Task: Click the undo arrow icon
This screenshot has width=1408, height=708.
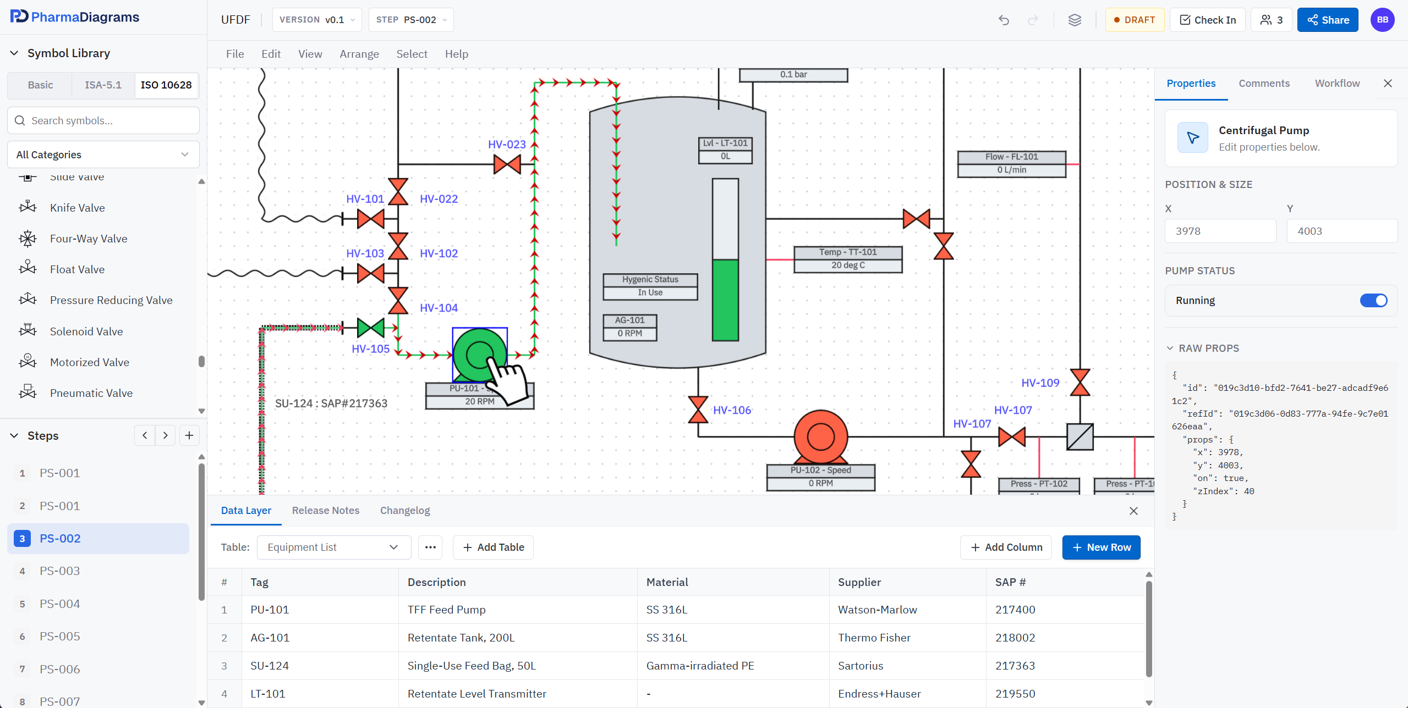Action: 1004,20
